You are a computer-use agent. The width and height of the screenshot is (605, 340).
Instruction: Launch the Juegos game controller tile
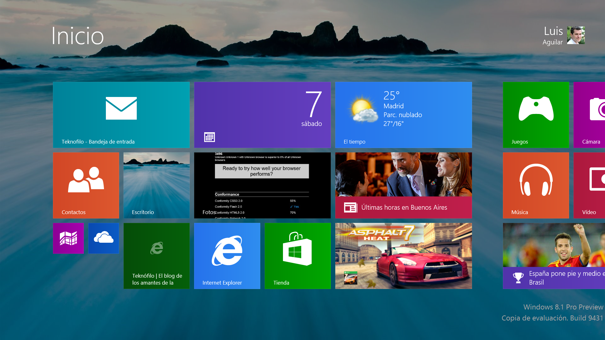point(536,115)
